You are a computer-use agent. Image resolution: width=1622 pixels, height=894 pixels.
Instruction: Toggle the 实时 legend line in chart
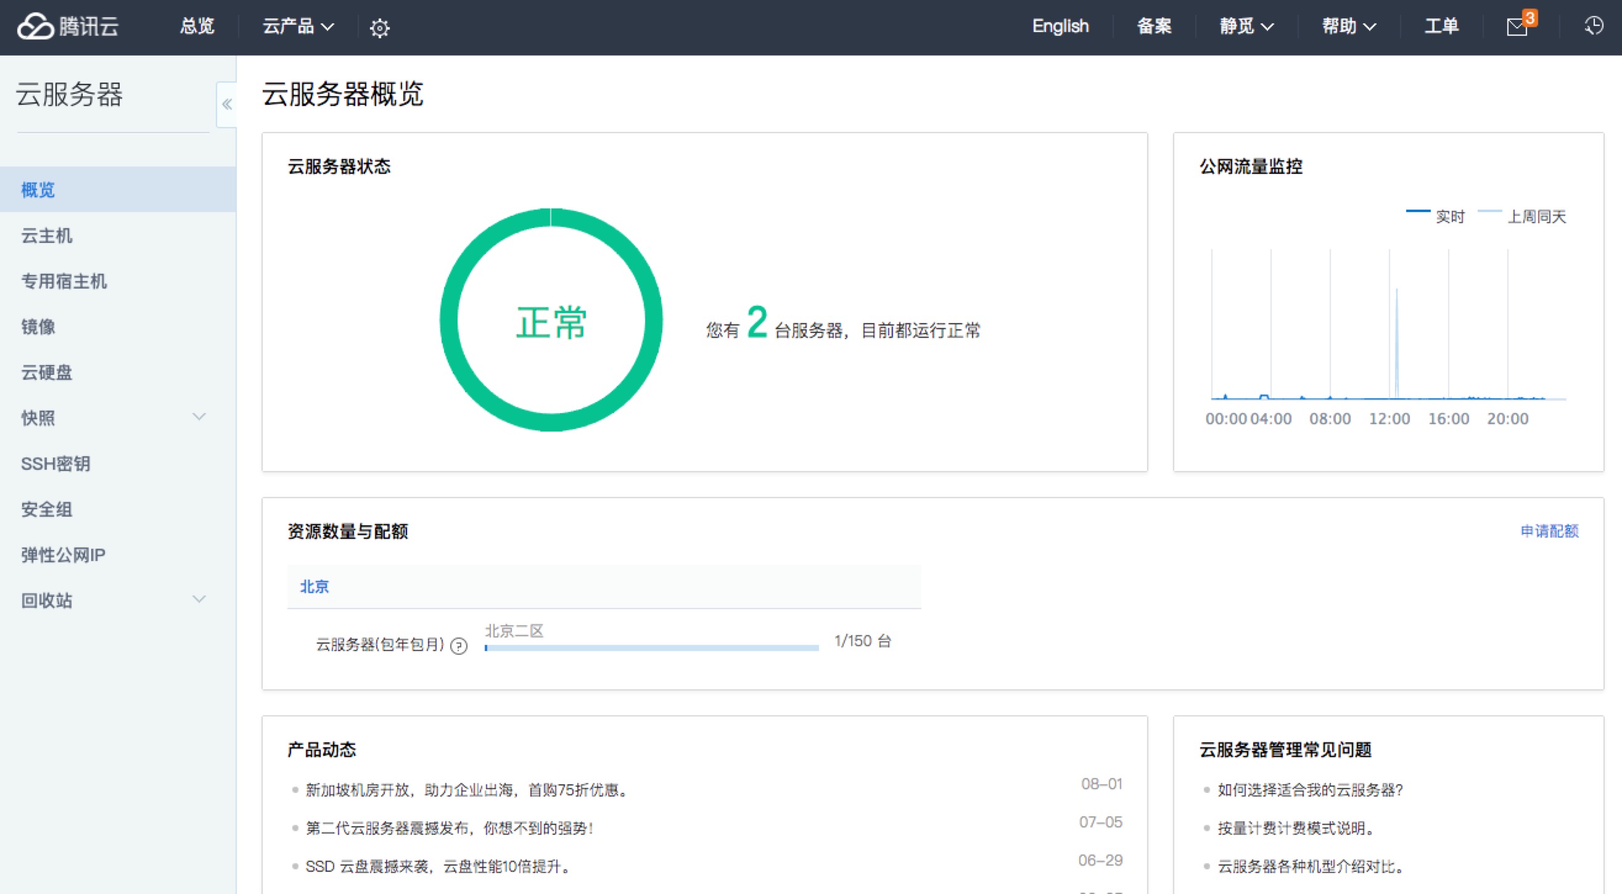(1436, 216)
